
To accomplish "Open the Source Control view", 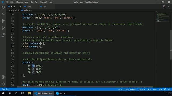I will [x=3, y=21].
